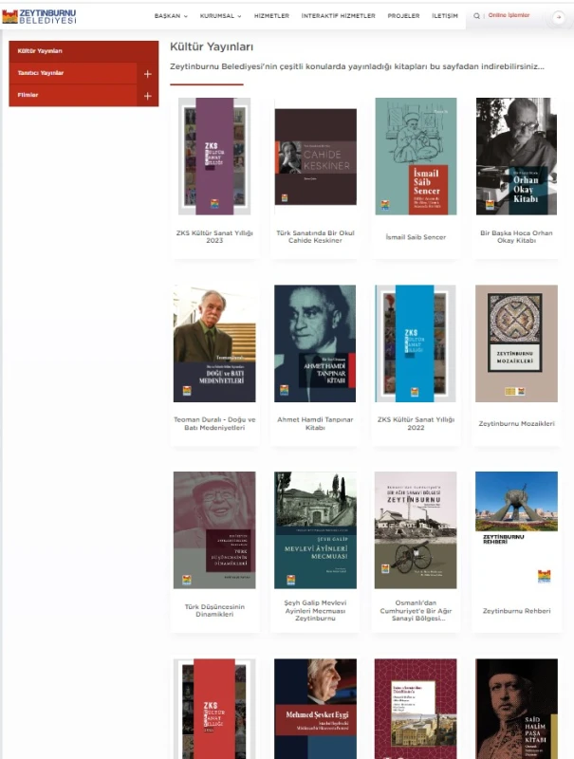The height and width of the screenshot is (759, 574).
Task: Click the Ahmet Hamdi Tanpınar Kitabı title link
Action: tap(315, 423)
